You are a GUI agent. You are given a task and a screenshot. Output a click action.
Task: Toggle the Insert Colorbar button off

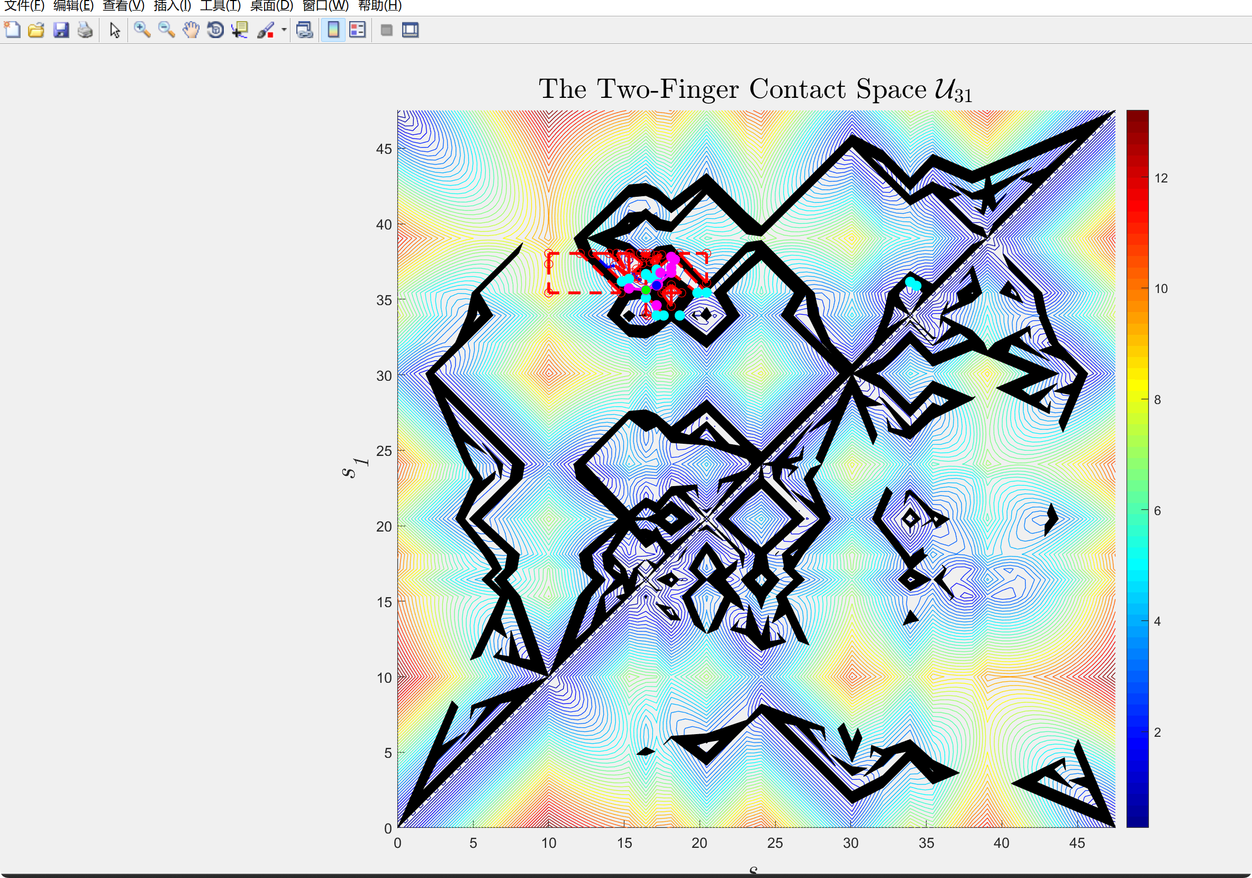click(x=333, y=30)
